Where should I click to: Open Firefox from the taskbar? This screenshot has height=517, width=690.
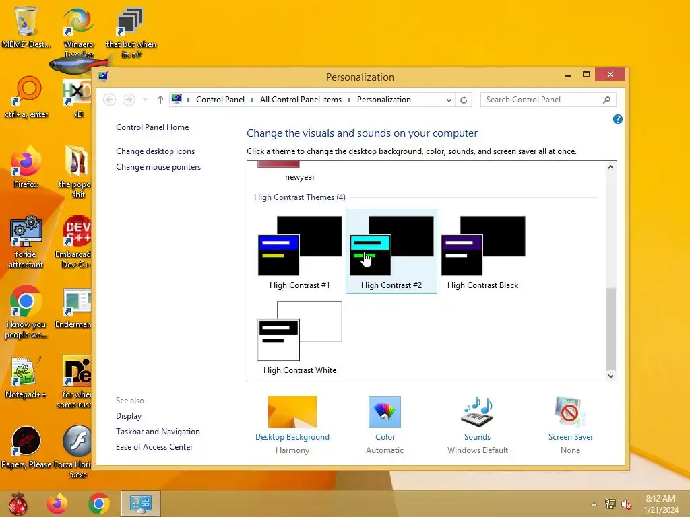pos(57,504)
